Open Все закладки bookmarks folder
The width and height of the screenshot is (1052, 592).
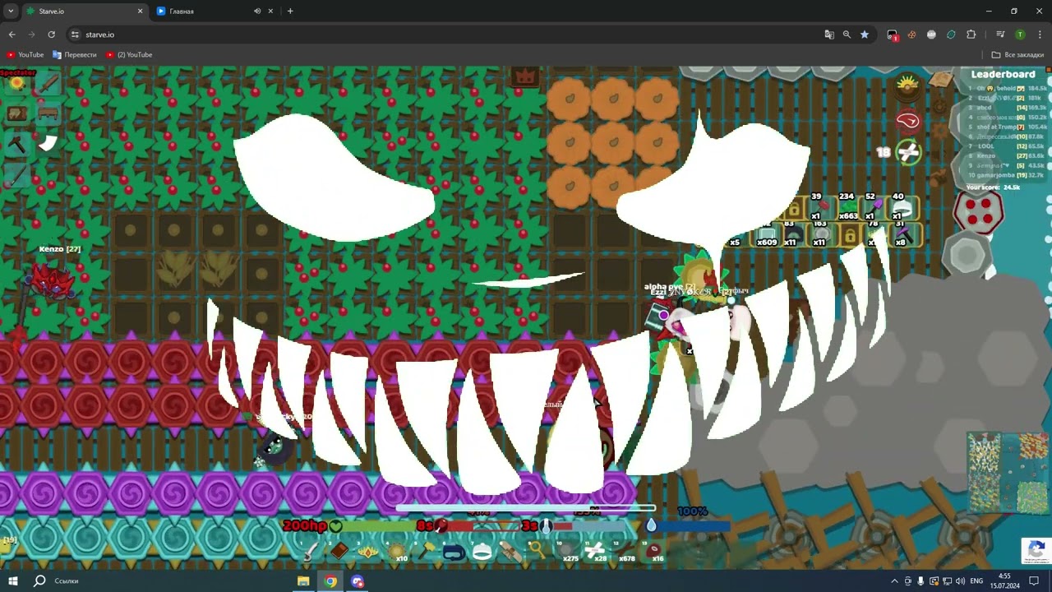click(x=1017, y=55)
